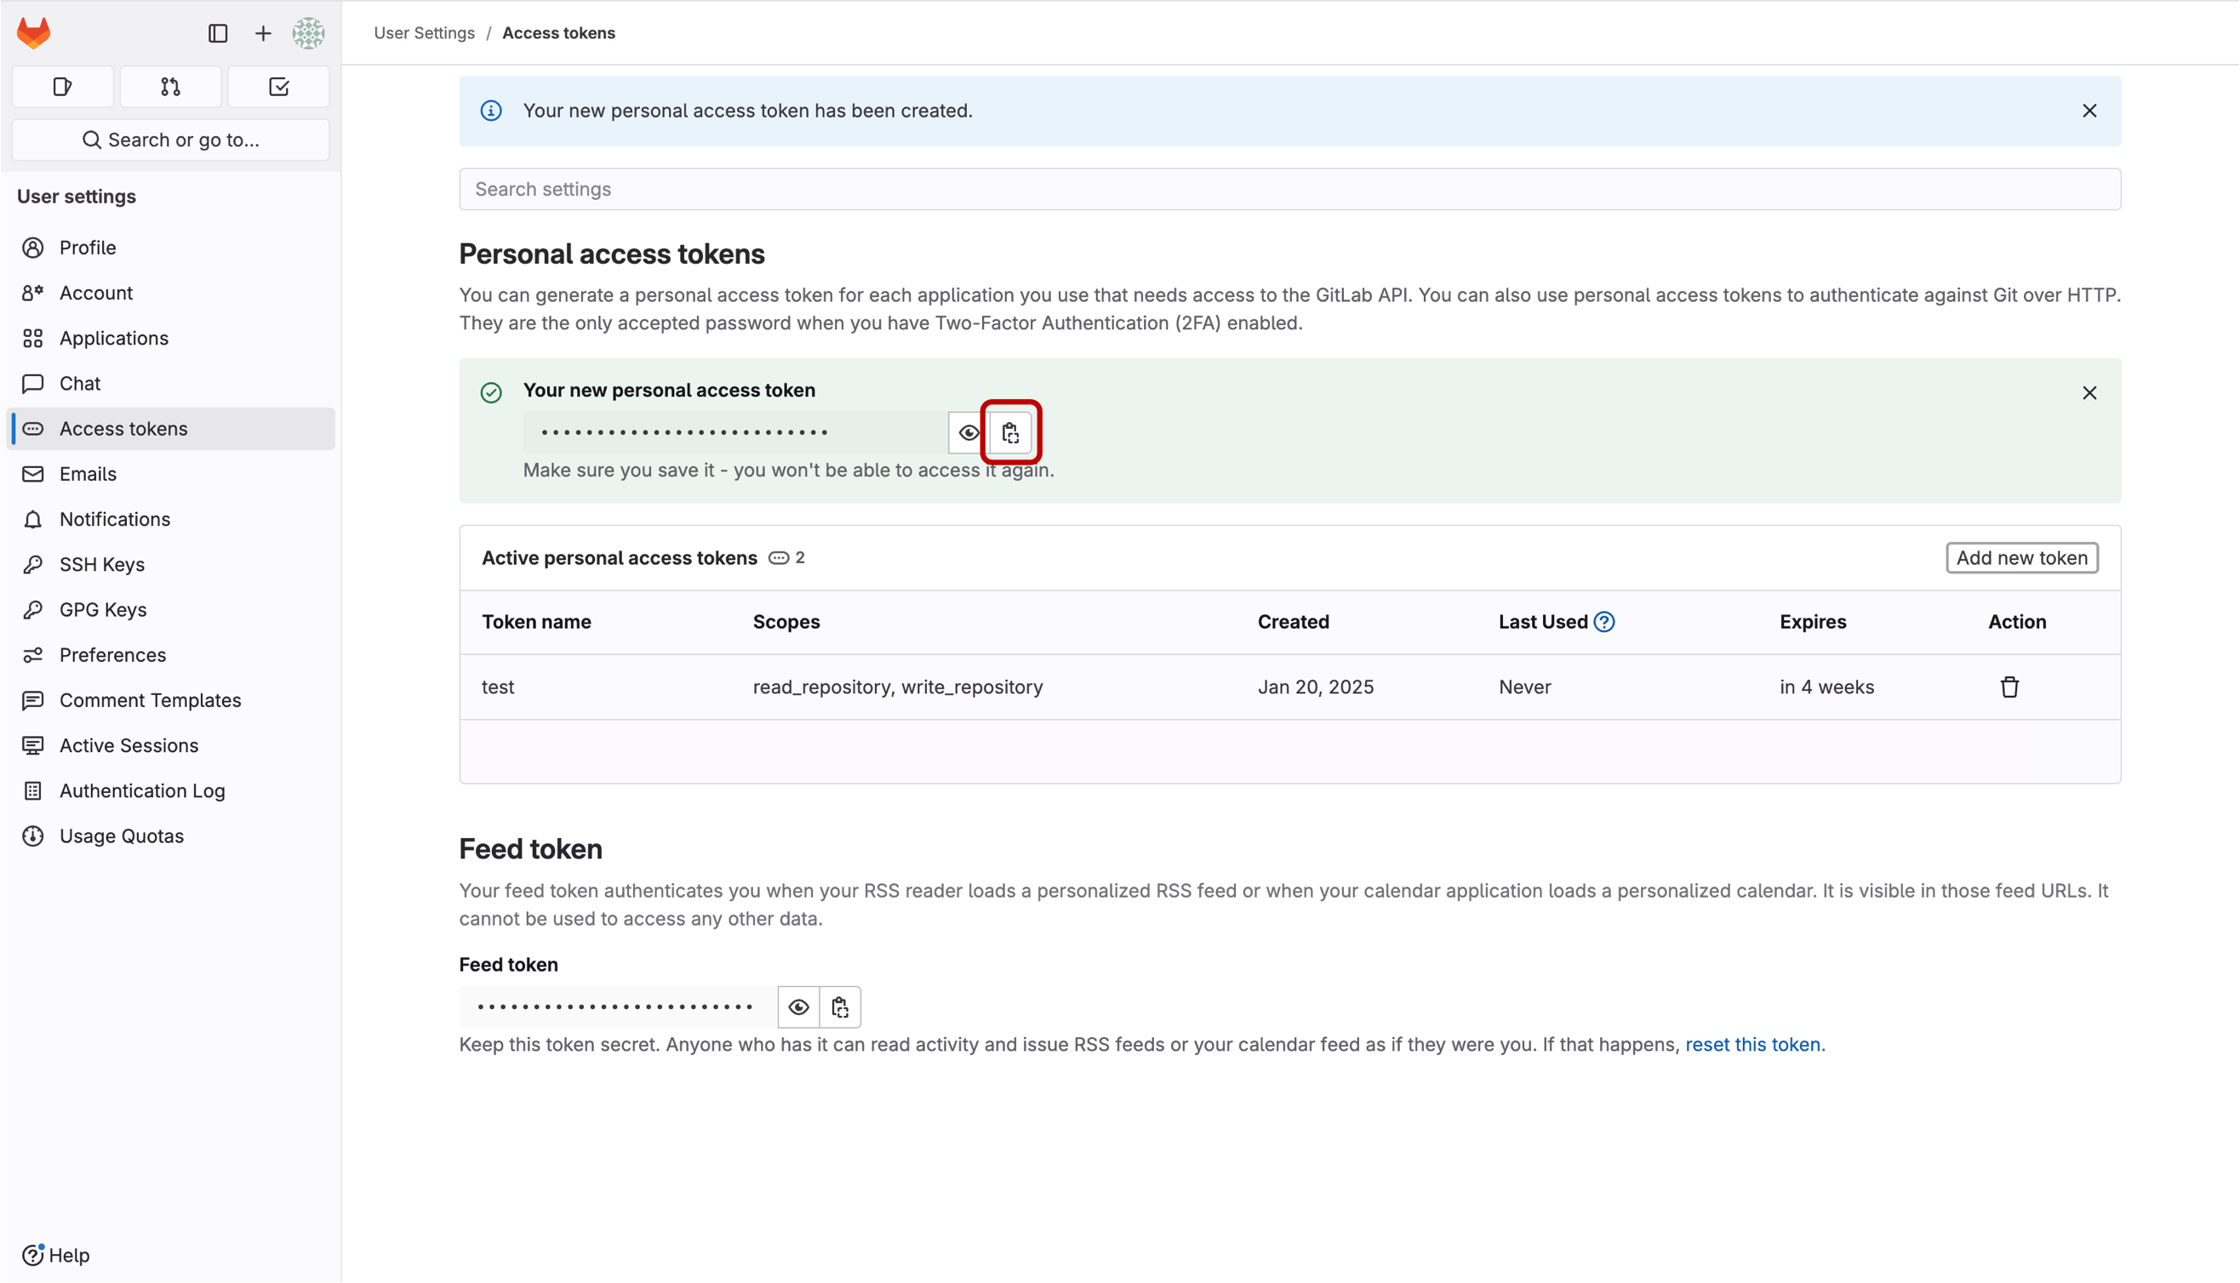Copy the new personal access token
2240x1283 pixels.
tap(1010, 433)
